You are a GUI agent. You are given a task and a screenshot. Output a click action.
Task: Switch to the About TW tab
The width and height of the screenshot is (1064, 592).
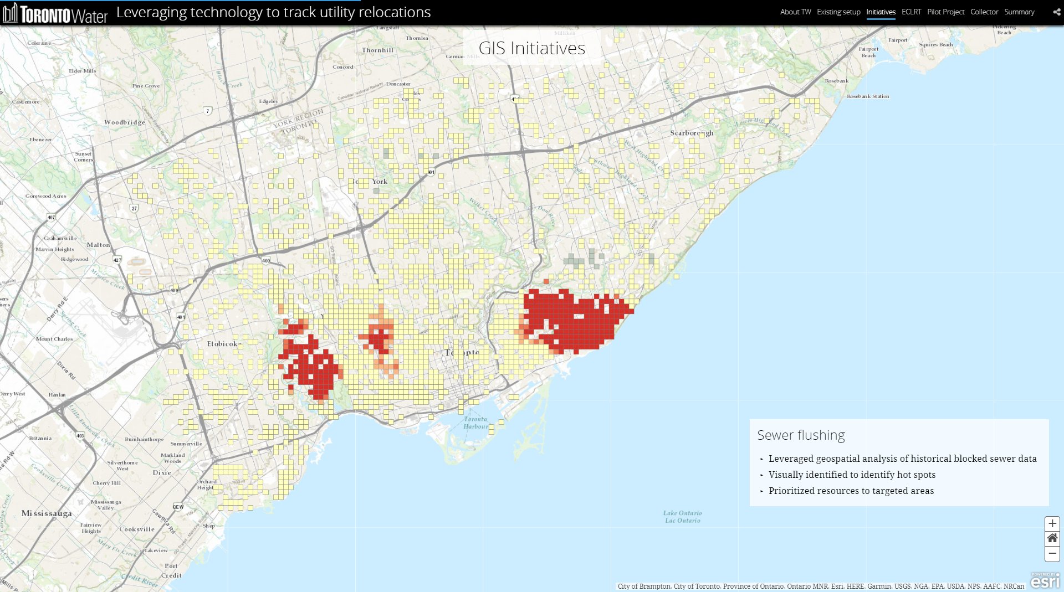(795, 12)
